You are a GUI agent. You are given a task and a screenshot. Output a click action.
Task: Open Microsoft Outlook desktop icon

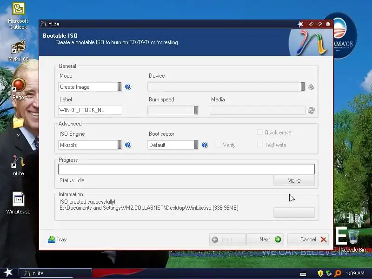18,16
